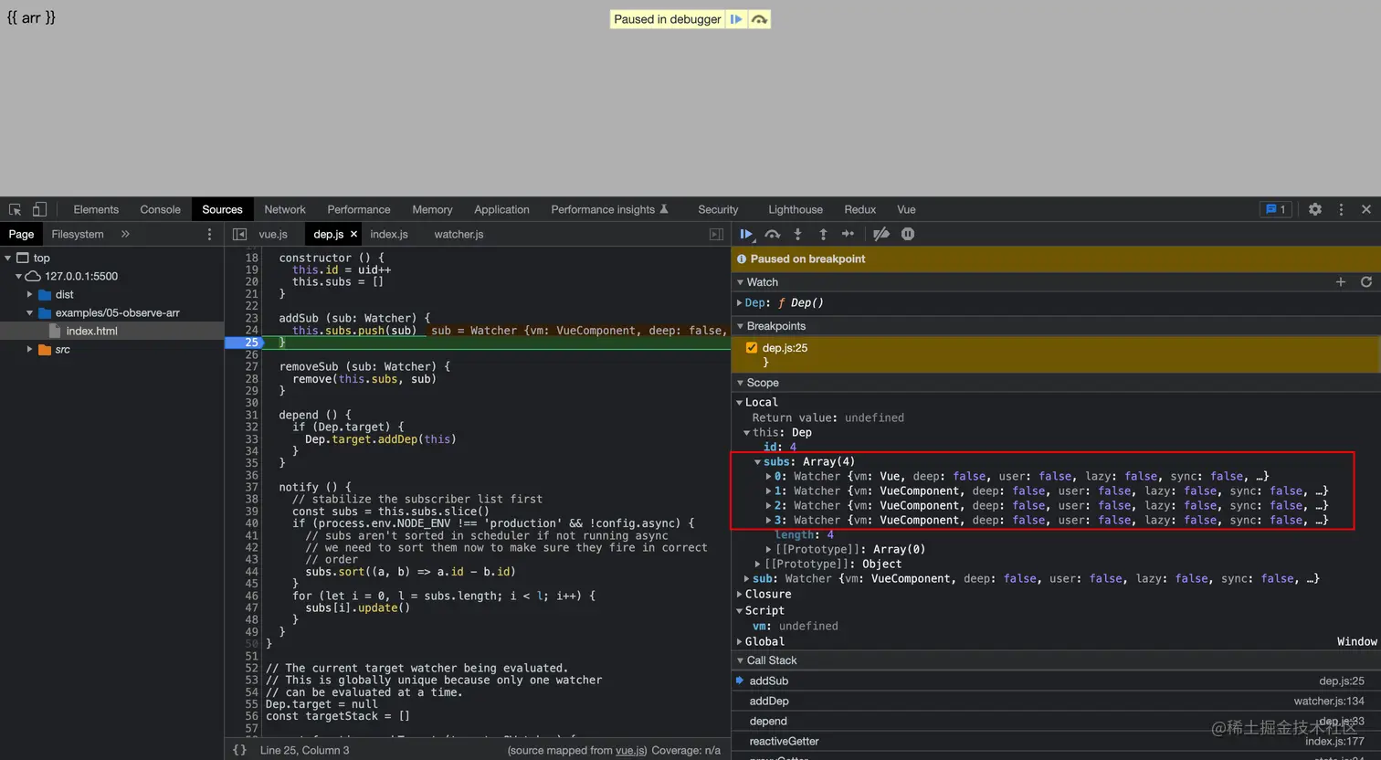Open the Memory panel
Screen dimensions: 1381x760
click(x=432, y=209)
